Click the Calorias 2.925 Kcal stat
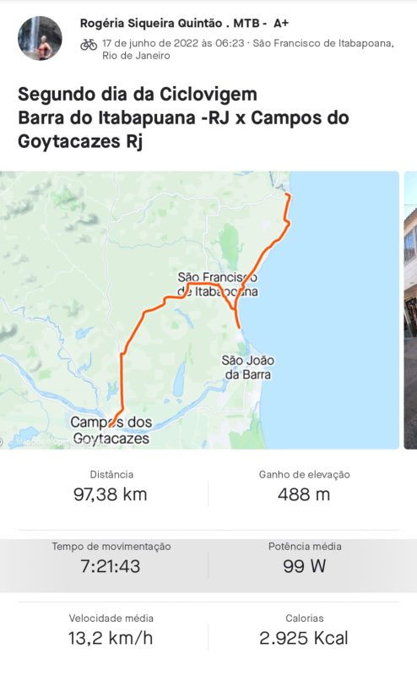Viewport: 417px width, 676px height. pos(304,630)
